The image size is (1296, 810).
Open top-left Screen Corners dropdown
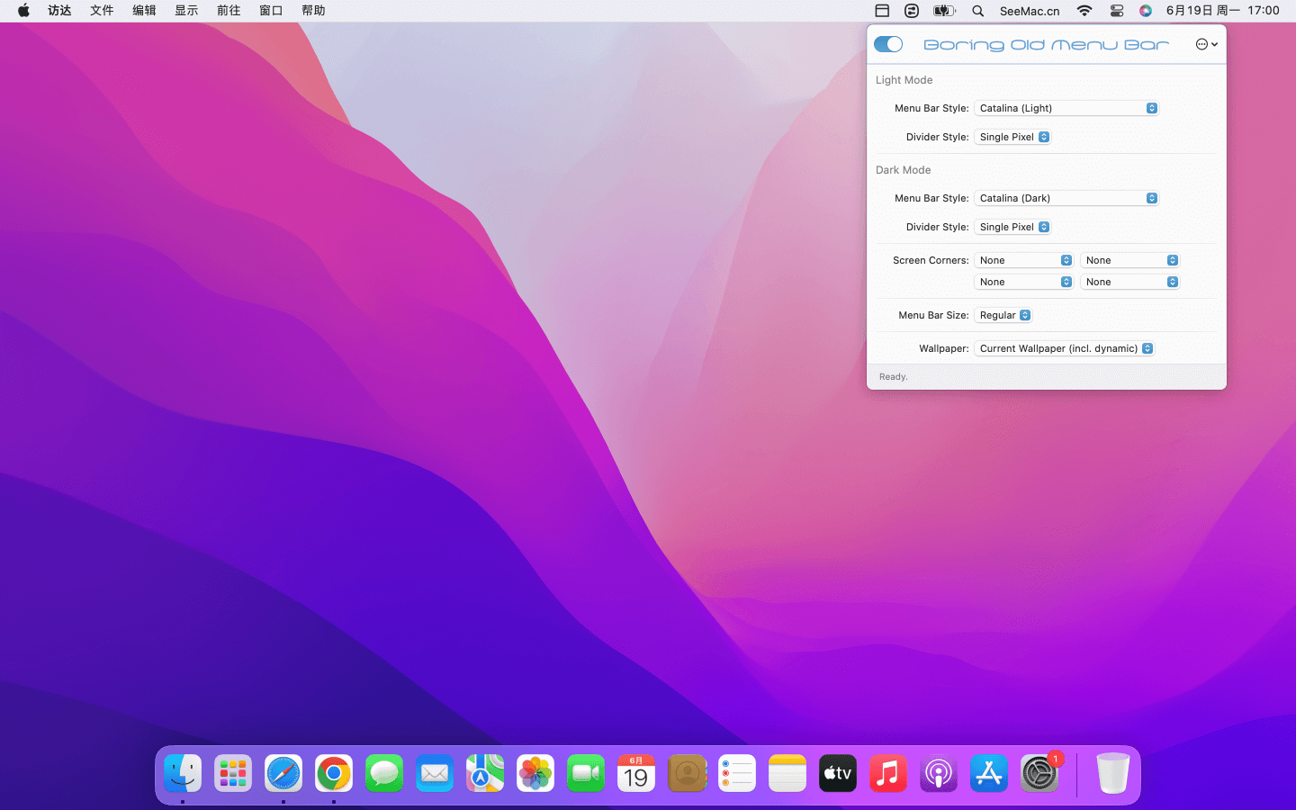1024,260
